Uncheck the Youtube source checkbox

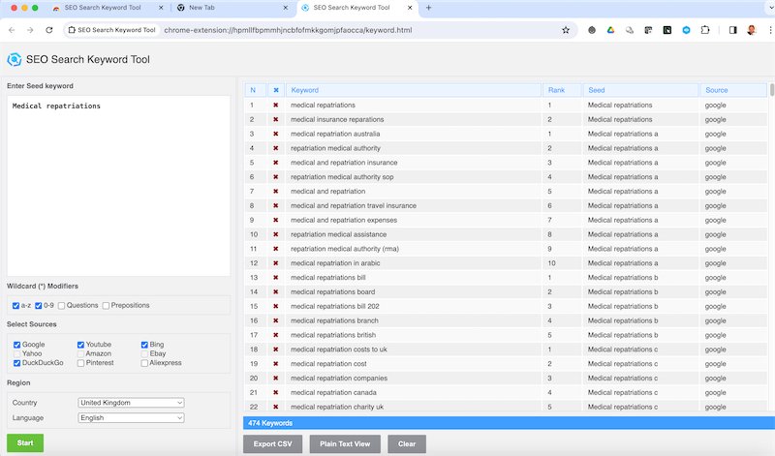81,345
